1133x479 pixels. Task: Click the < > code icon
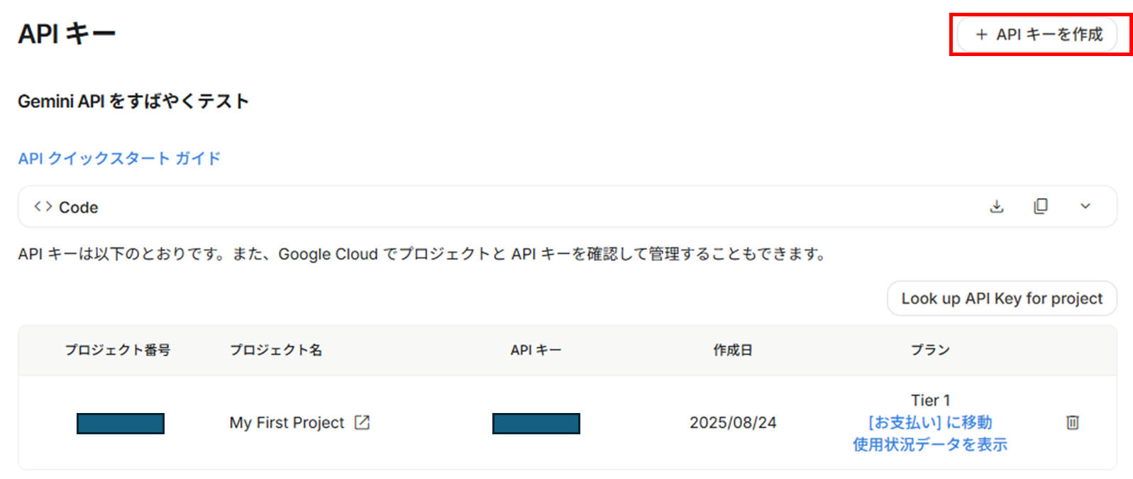[x=43, y=206]
